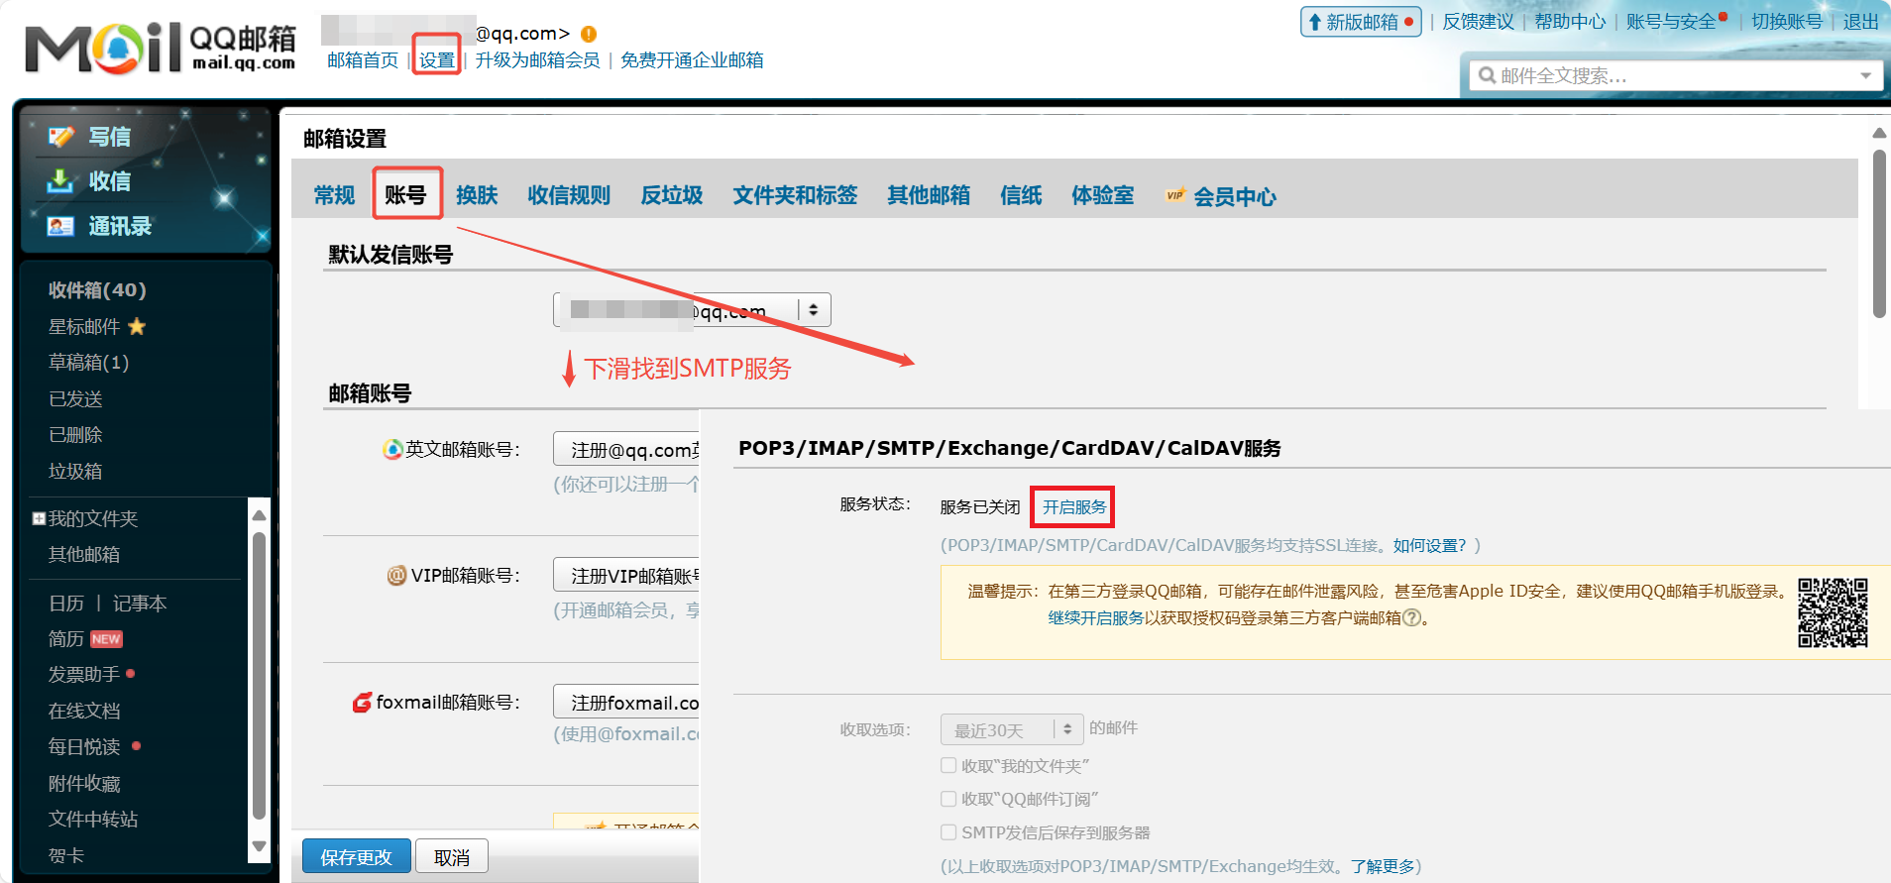Click the main page scrollbar up arrow
Viewport: 1891px width, 883px height.
click(x=1879, y=132)
